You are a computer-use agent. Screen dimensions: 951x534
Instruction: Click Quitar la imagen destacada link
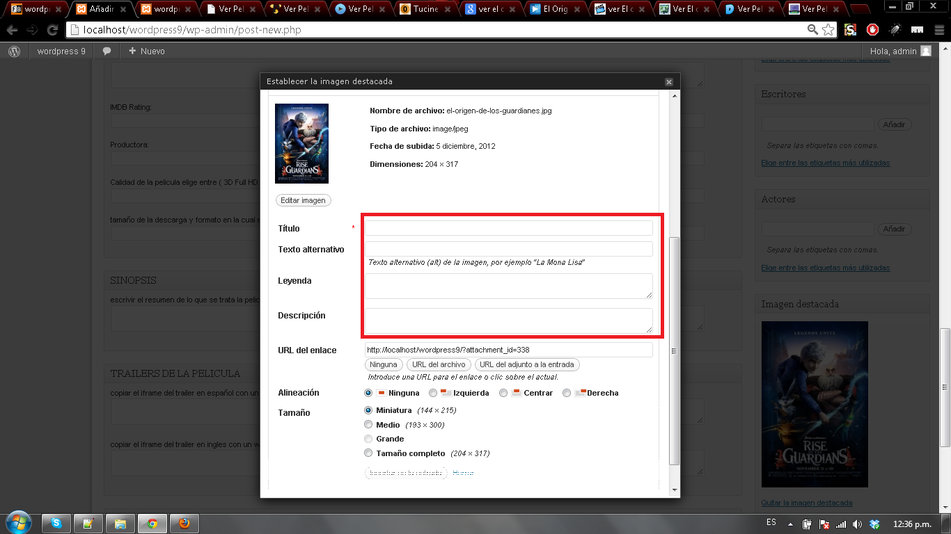pyautogui.click(x=807, y=503)
